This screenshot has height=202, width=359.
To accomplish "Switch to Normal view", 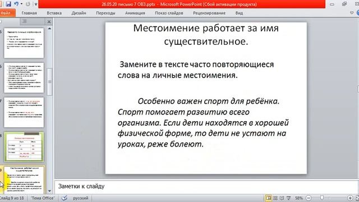I will tap(268, 198).
